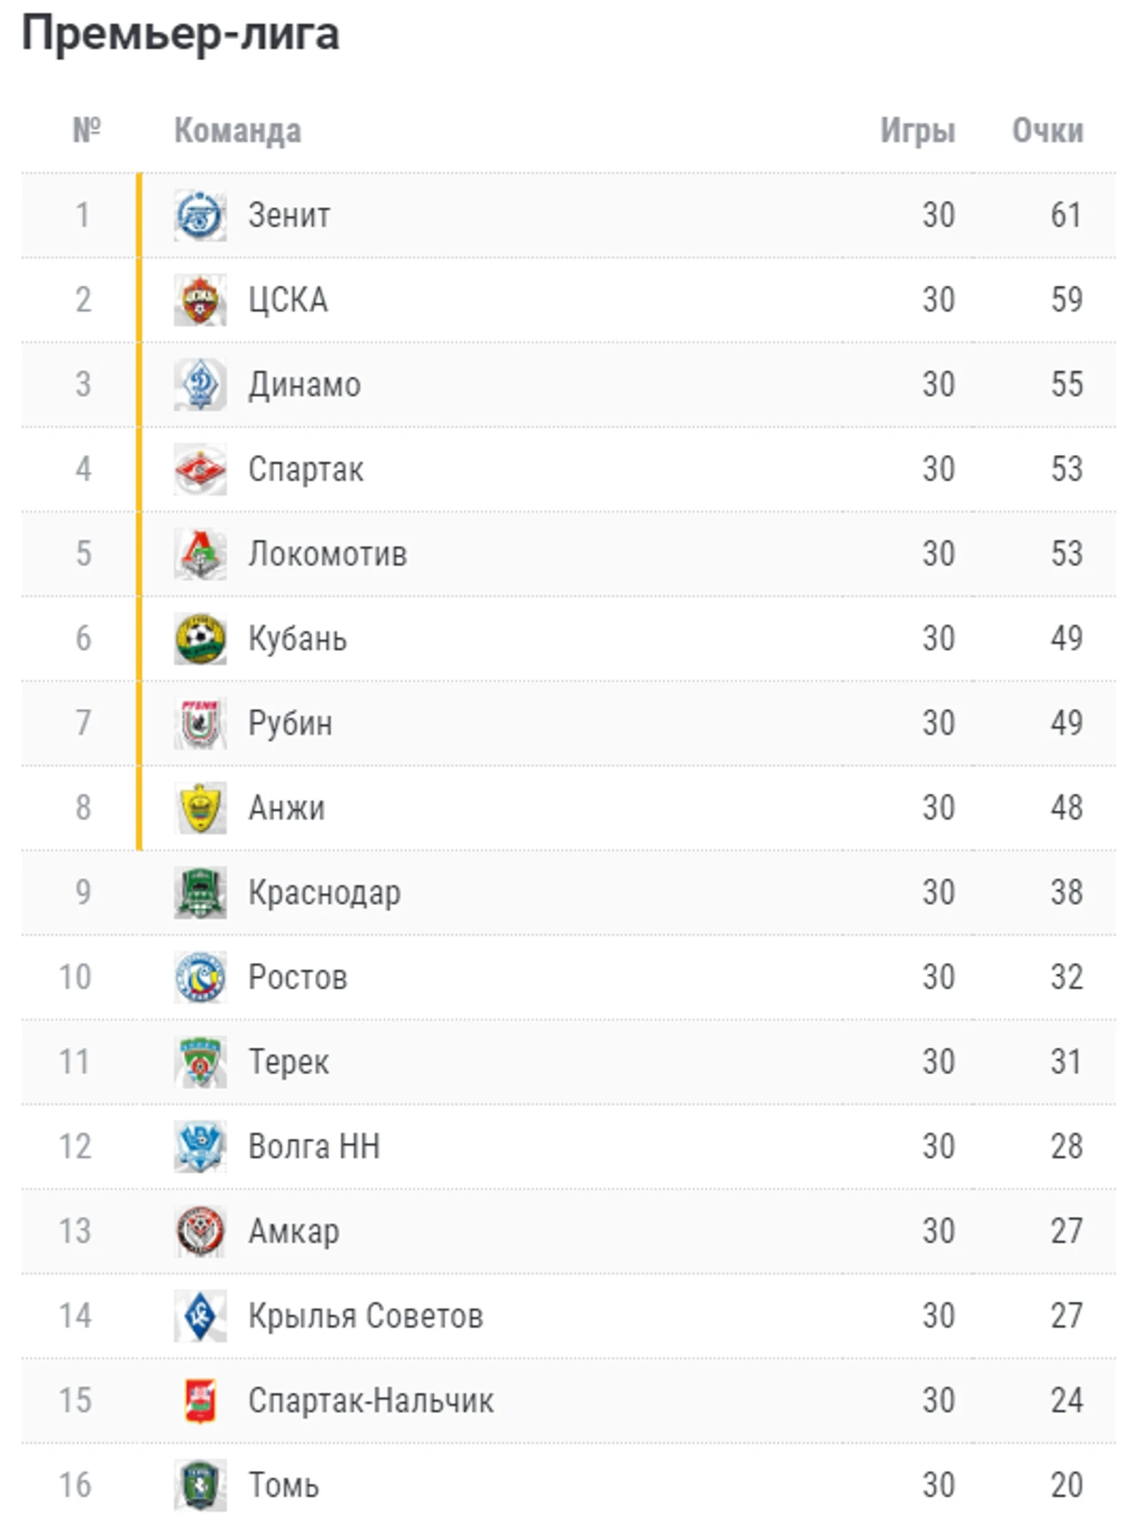1143x1522 pixels.
Task: Open the Ростов team link
Action: click(x=297, y=977)
